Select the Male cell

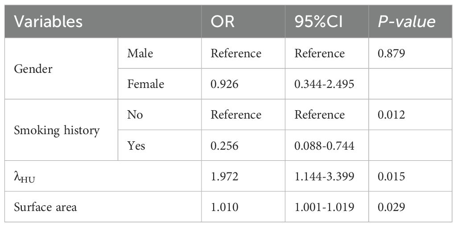click(140, 53)
